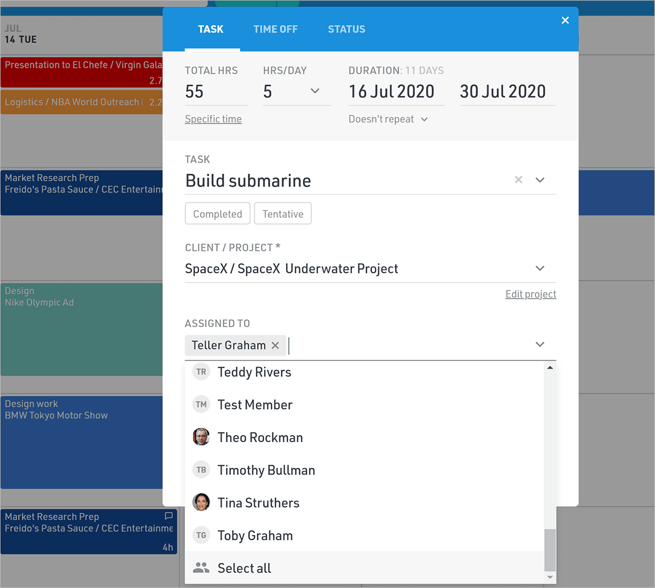Switch to the Time Off tab
Viewport: 655px width, 588px height.
pos(275,29)
